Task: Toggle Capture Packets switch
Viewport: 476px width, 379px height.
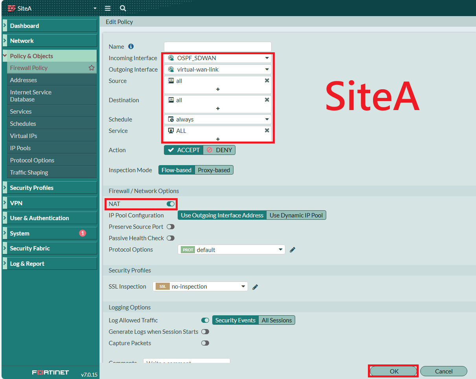Action: coord(205,343)
